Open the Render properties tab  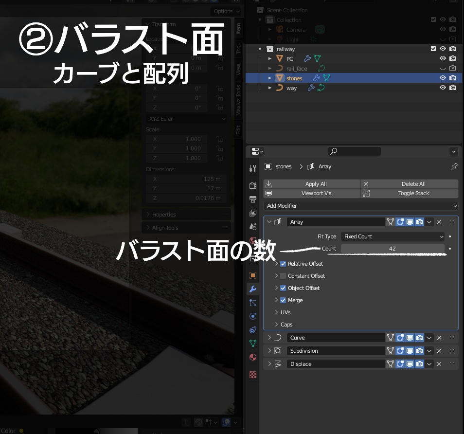tap(252, 185)
